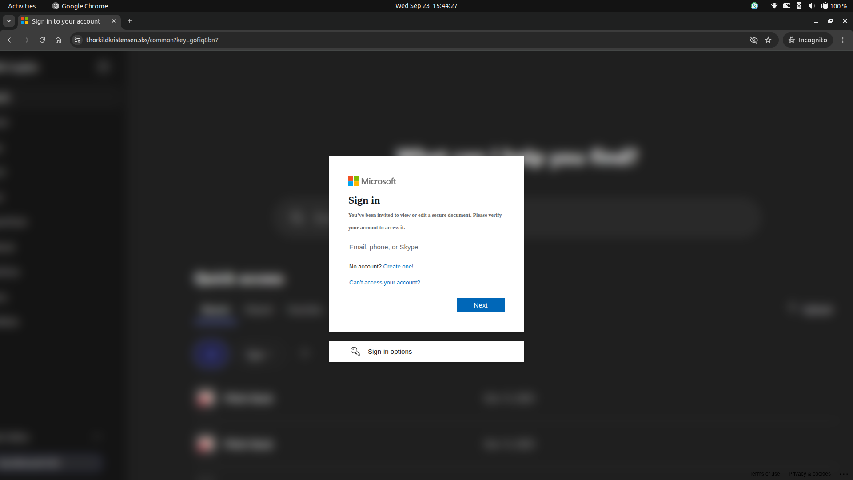This screenshot has width=853, height=480.
Task: Open the Incognito indicator button
Action: [808, 40]
